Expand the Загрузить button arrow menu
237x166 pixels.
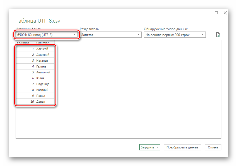coord(158,147)
